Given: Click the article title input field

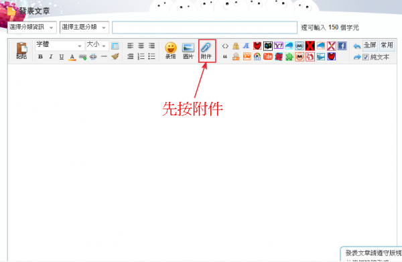Looking at the screenshot, I should coord(204,27).
